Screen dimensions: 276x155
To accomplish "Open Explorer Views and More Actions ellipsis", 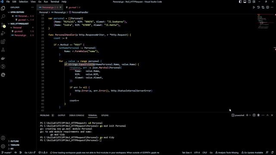I will point(32,7).
